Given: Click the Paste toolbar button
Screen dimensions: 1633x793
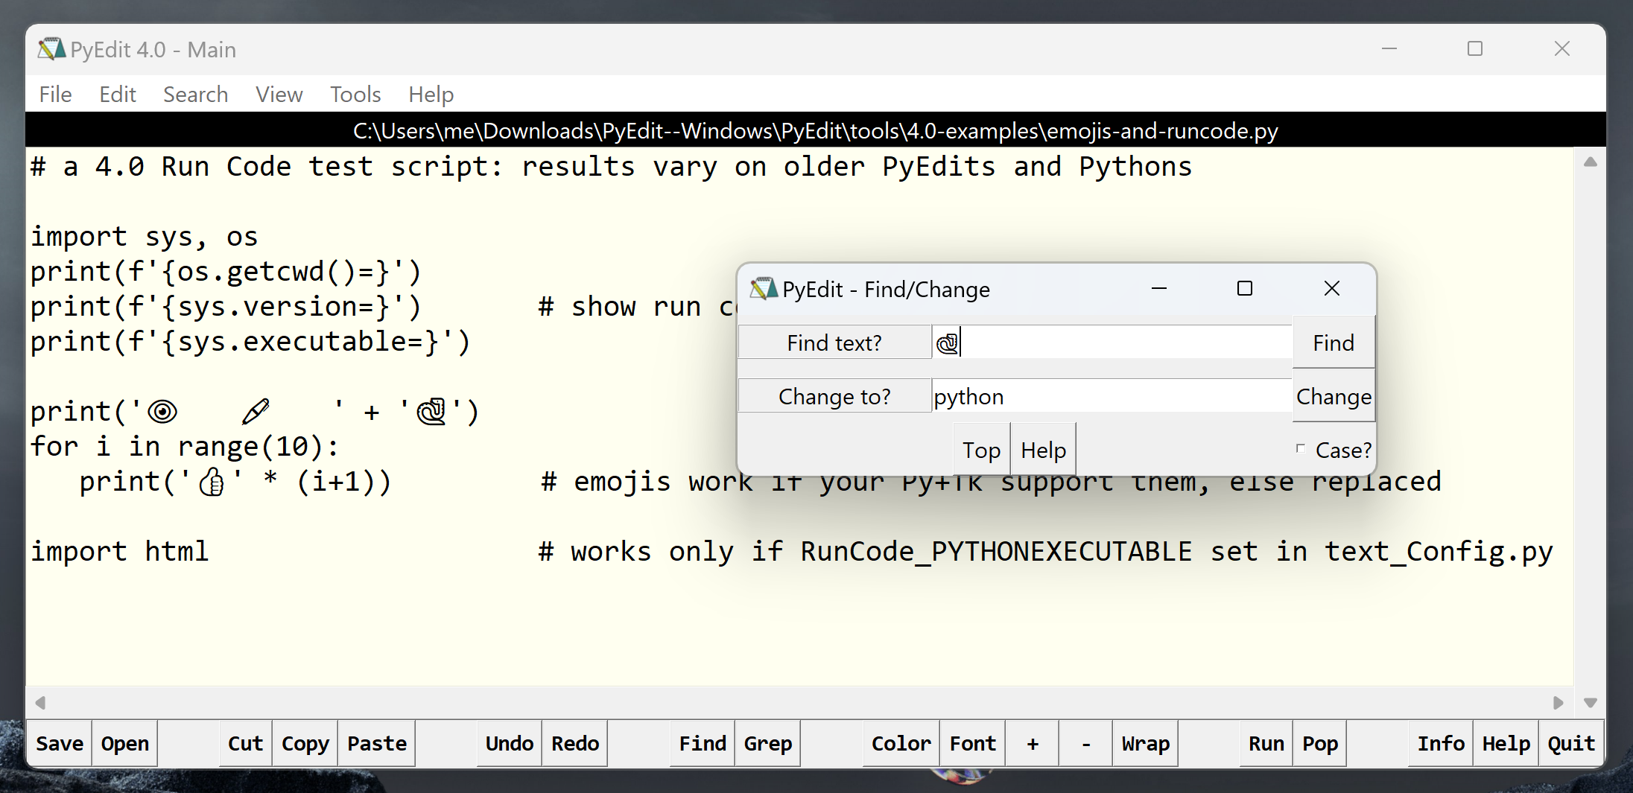Looking at the screenshot, I should pos(377,743).
